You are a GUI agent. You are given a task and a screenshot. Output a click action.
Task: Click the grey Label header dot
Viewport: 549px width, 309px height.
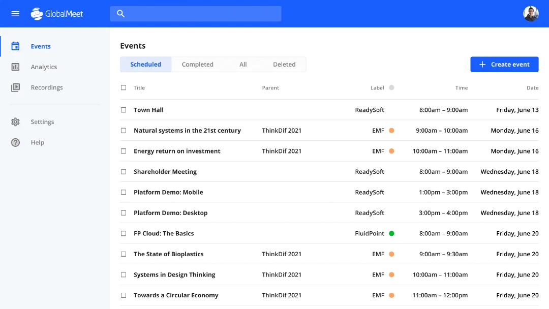(391, 87)
